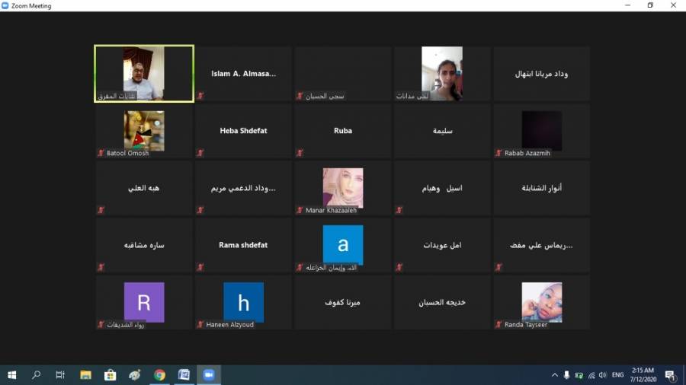Open the Windows Start menu
Viewport: 686px width, 385px height.
pyautogui.click(x=11, y=375)
